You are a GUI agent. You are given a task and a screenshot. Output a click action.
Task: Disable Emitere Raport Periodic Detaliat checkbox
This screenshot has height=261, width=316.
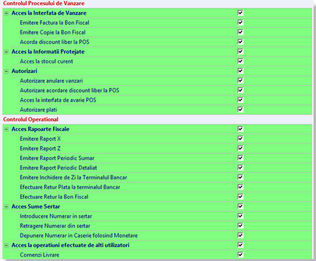240,167
